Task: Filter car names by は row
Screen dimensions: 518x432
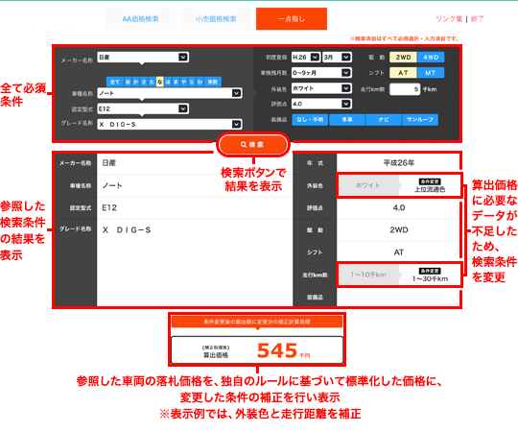Action: pos(168,82)
